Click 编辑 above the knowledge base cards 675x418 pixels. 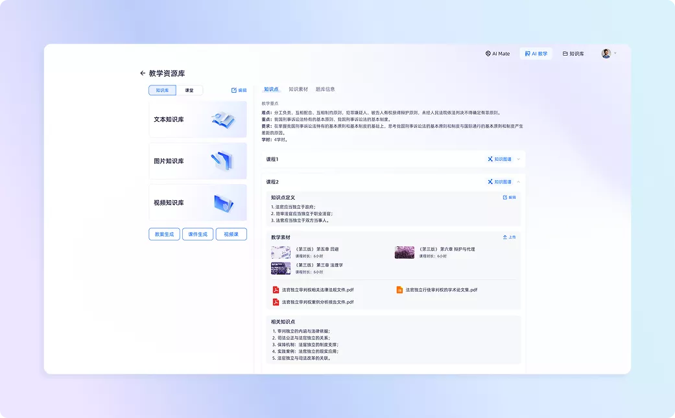pyautogui.click(x=239, y=90)
